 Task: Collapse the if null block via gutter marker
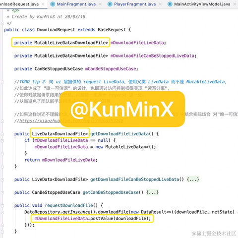[x=2, y=141]
